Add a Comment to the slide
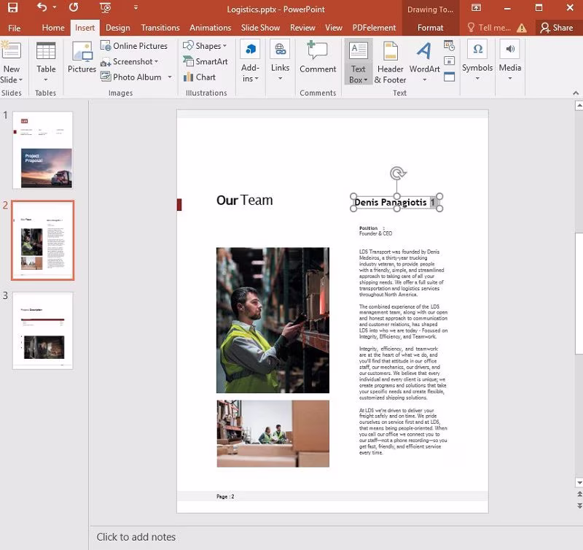This screenshot has height=550, width=583. click(318, 58)
